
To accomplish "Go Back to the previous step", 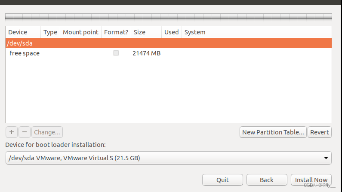I will pos(267,180).
